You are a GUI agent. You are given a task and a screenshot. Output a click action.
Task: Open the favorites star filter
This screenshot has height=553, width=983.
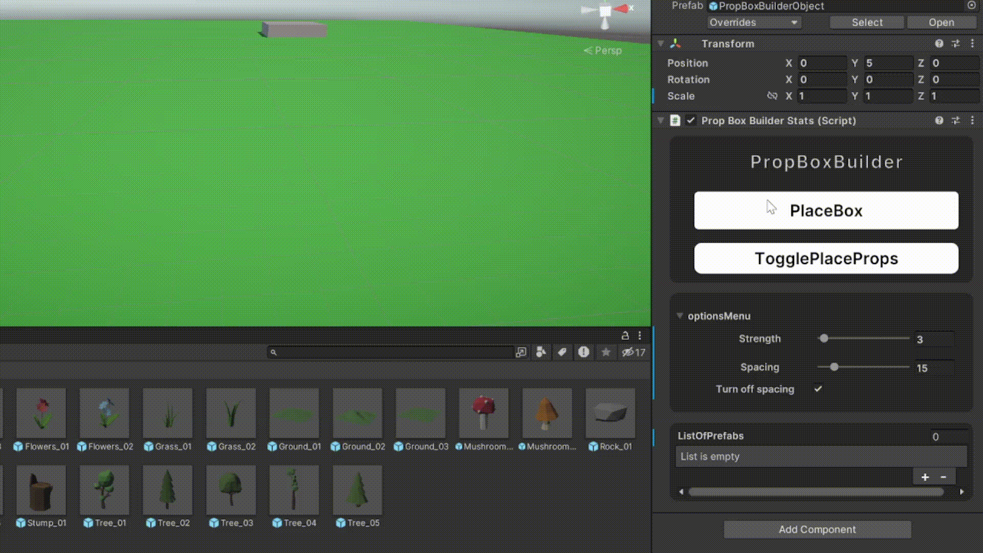coord(606,352)
